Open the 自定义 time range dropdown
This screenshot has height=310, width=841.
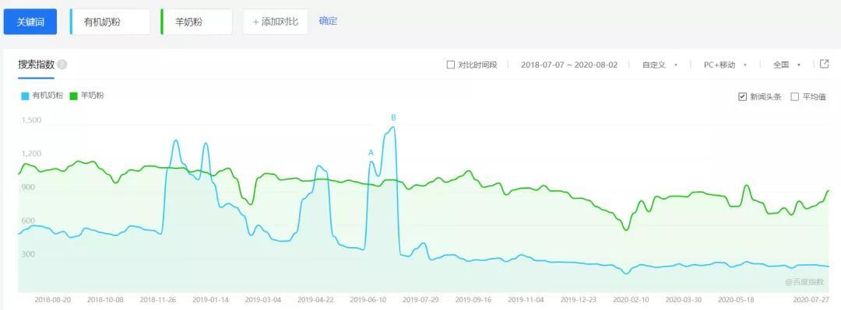pyautogui.click(x=660, y=64)
